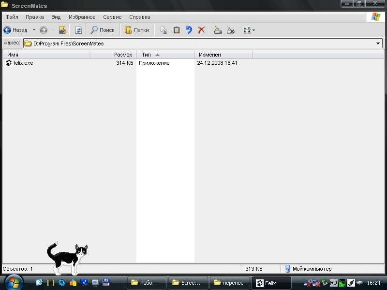Screen dimensions: 387x290
Task: Click the red Delete X icon
Action: (201, 30)
